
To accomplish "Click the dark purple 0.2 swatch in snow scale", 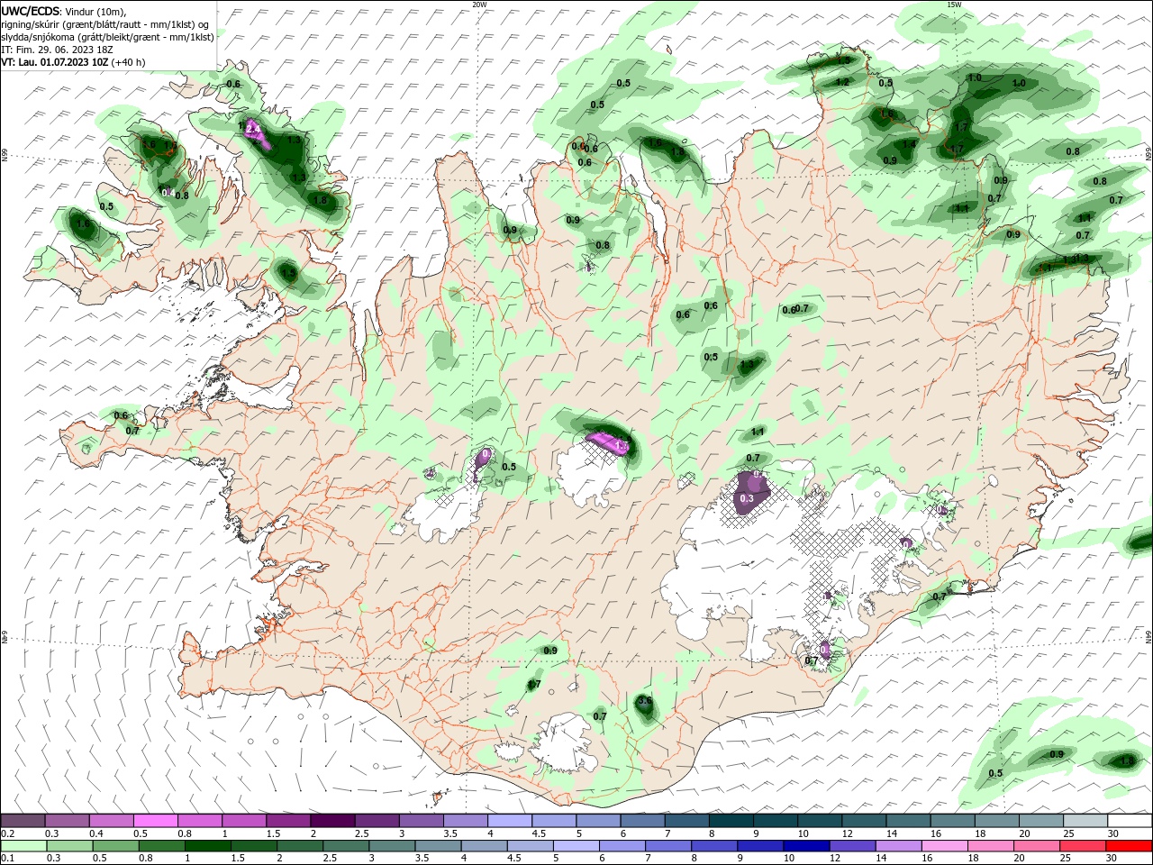I will [x=23, y=821].
